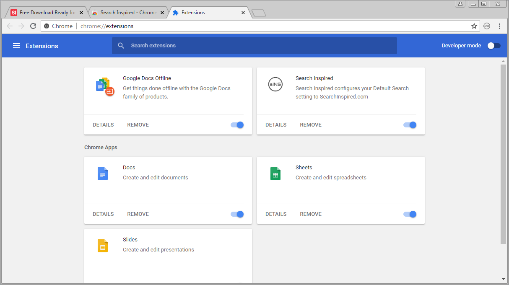This screenshot has width=509, height=285.
Task: Click the Developer mode label
Action: pyautogui.click(x=461, y=46)
